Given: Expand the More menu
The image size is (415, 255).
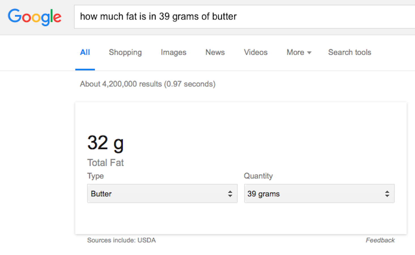Looking at the screenshot, I should tap(295, 52).
